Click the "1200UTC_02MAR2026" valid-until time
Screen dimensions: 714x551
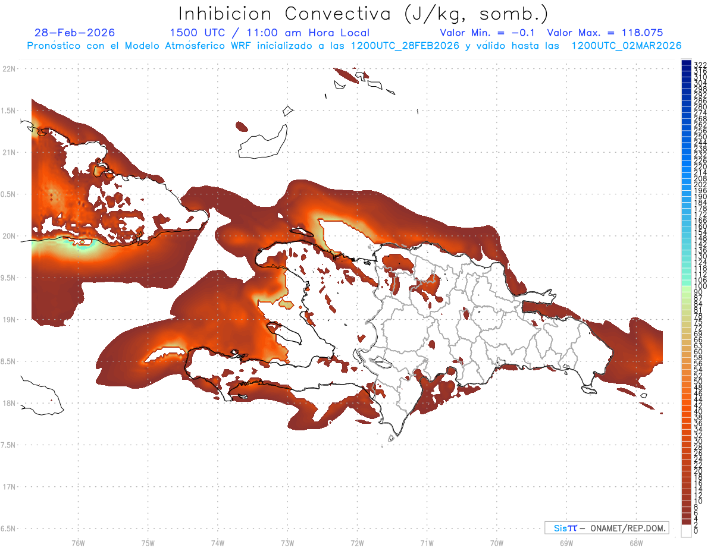pos(627,46)
